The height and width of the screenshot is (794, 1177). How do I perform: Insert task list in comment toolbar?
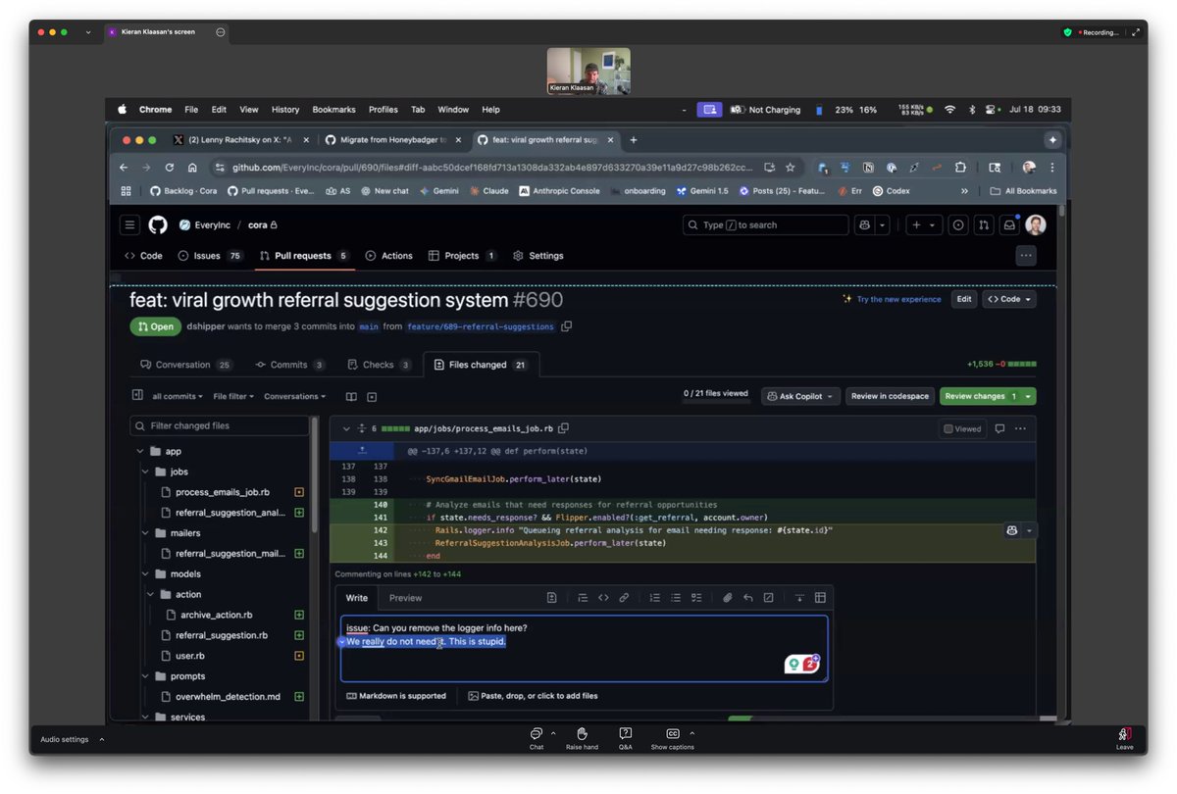point(696,597)
